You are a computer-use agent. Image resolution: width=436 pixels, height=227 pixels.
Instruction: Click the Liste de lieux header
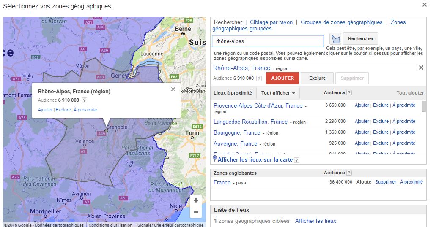tap(231, 210)
